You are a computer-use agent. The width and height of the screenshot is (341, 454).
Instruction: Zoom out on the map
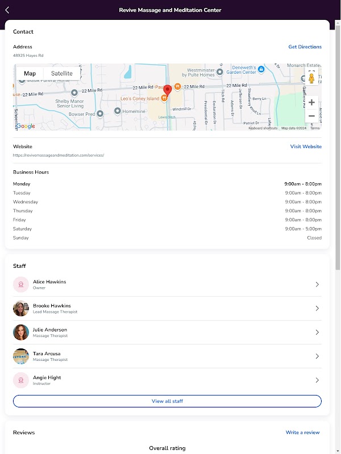click(x=311, y=116)
